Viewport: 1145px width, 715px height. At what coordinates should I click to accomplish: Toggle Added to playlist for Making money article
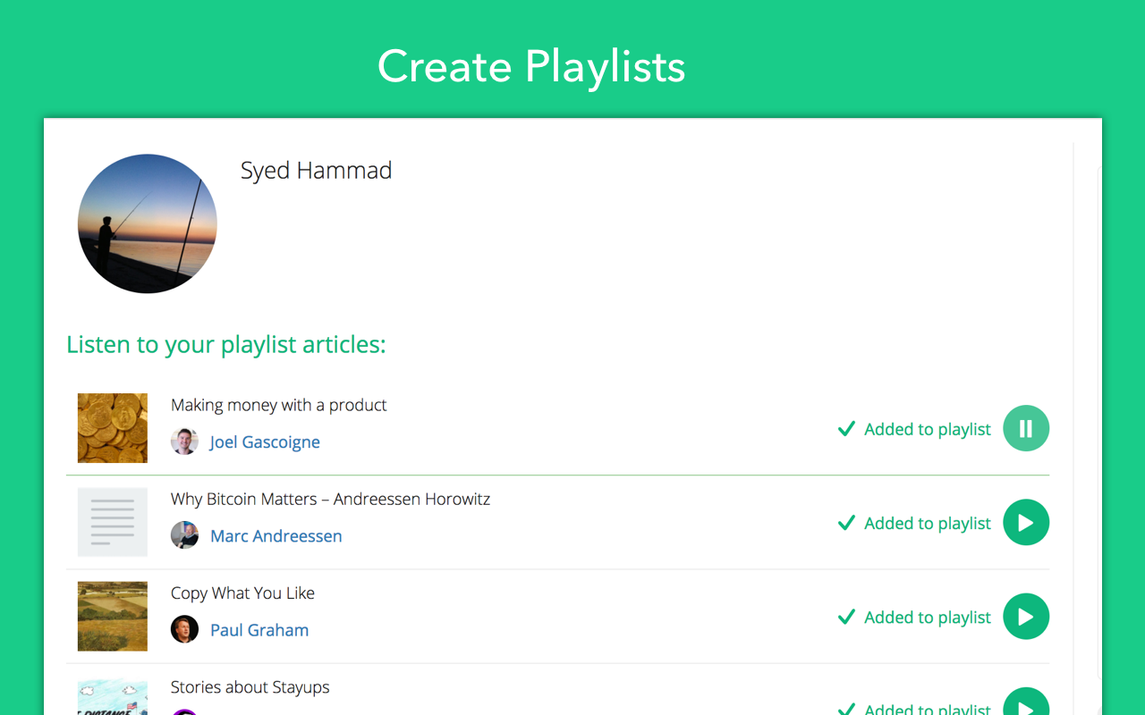click(914, 430)
